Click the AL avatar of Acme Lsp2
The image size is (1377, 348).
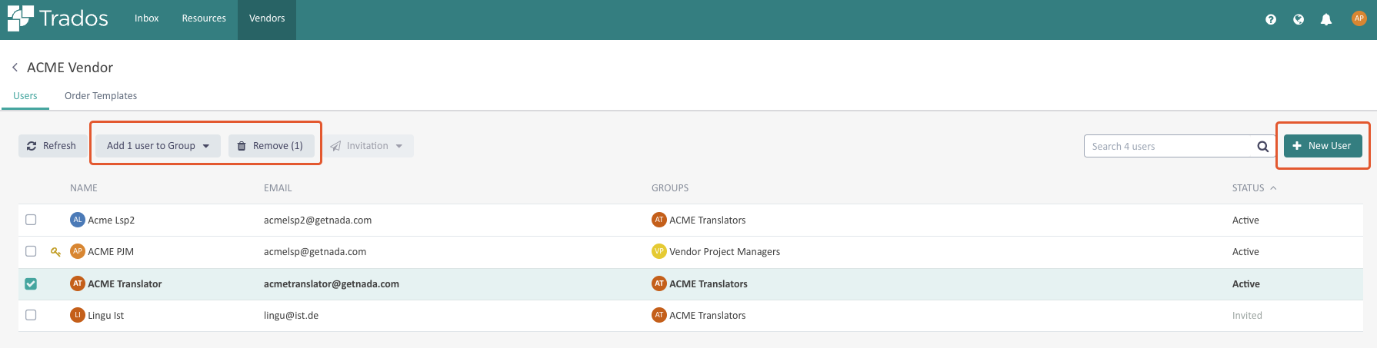77,220
